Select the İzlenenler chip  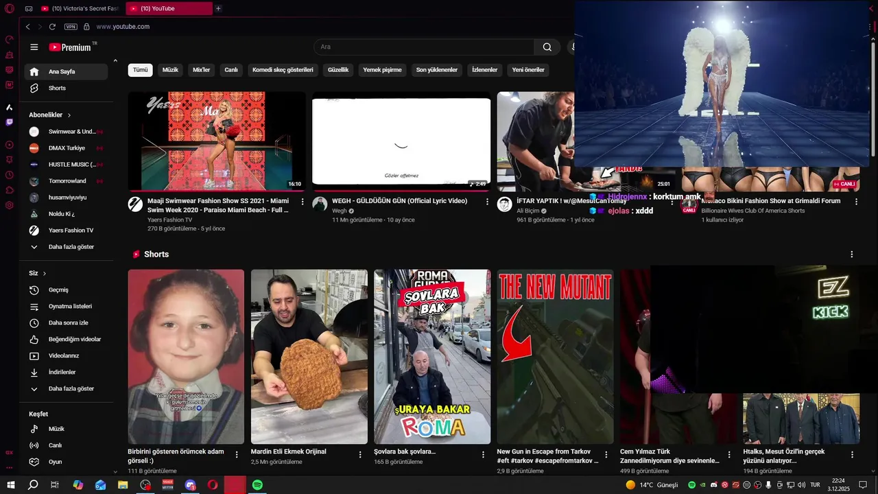click(x=484, y=70)
